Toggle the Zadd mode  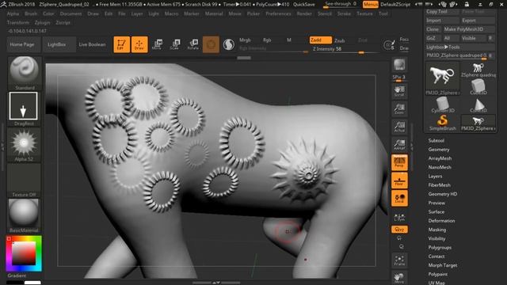pyautogui.click(x=320, y=40)
